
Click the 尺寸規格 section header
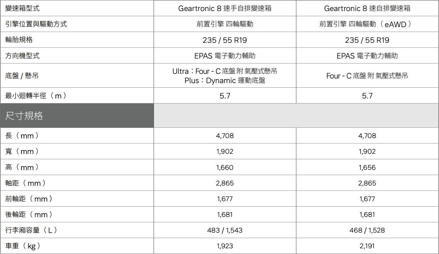click(24, 116)
